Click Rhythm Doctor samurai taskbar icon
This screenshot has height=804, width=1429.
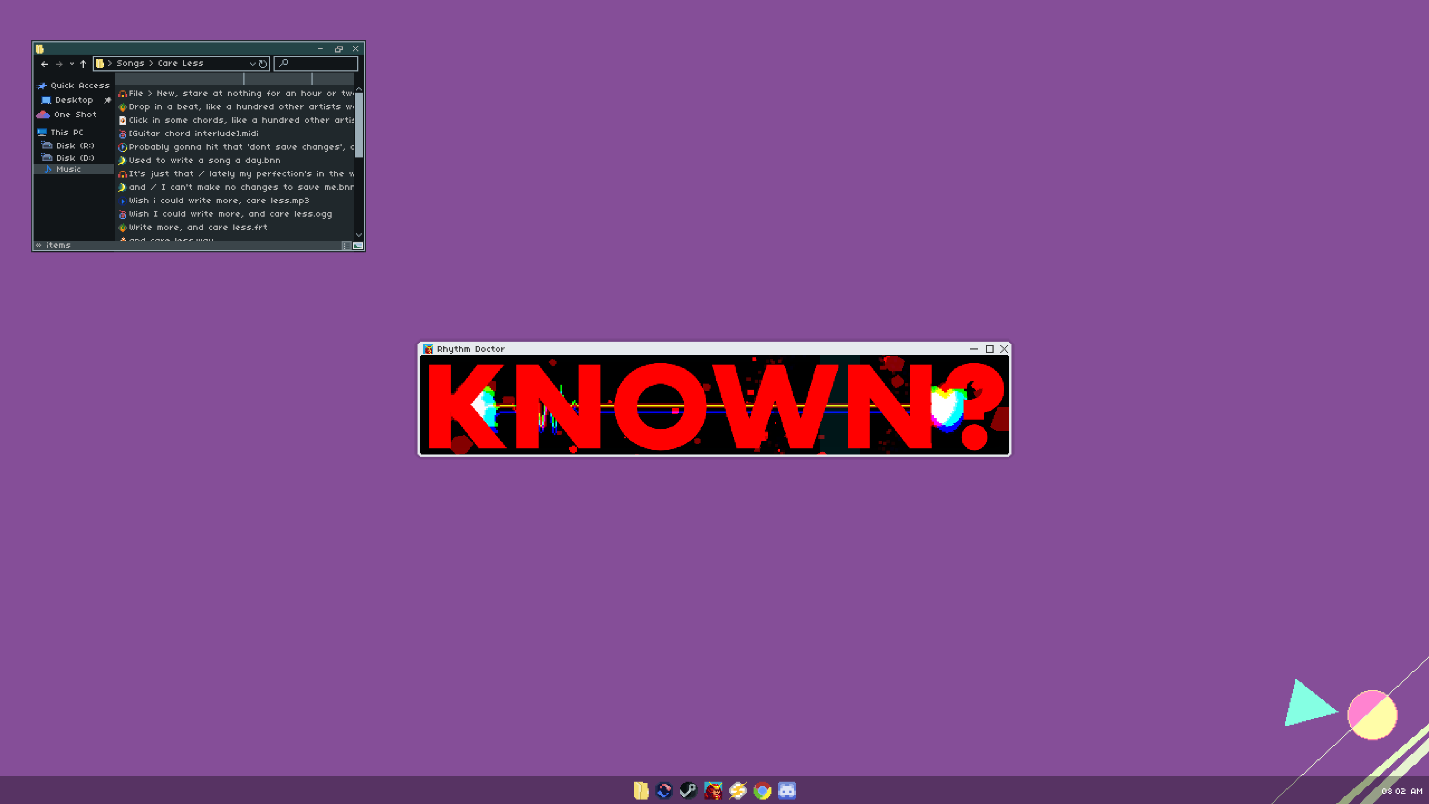coord(713,790)
